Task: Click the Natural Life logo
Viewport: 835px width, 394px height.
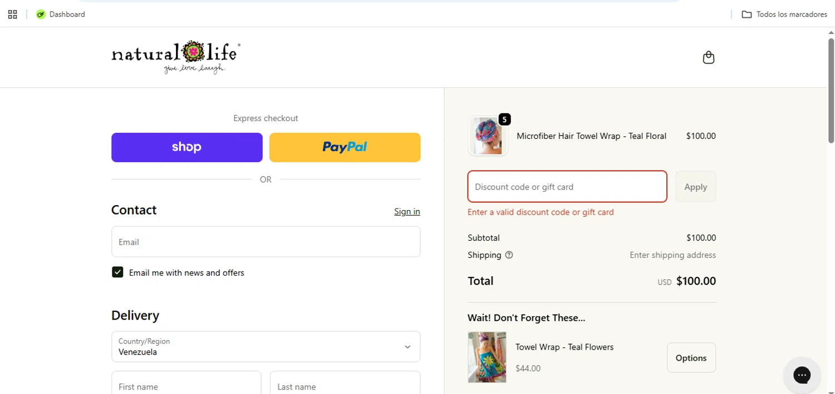Action: 176,57
